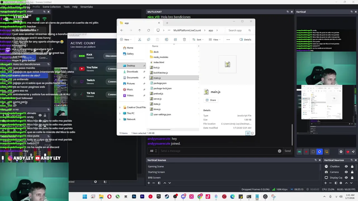Expand the This PC tree node

point(120,113)
